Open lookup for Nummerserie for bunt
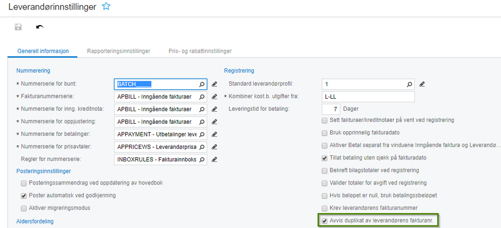501x228 pixels. point(202,84)
